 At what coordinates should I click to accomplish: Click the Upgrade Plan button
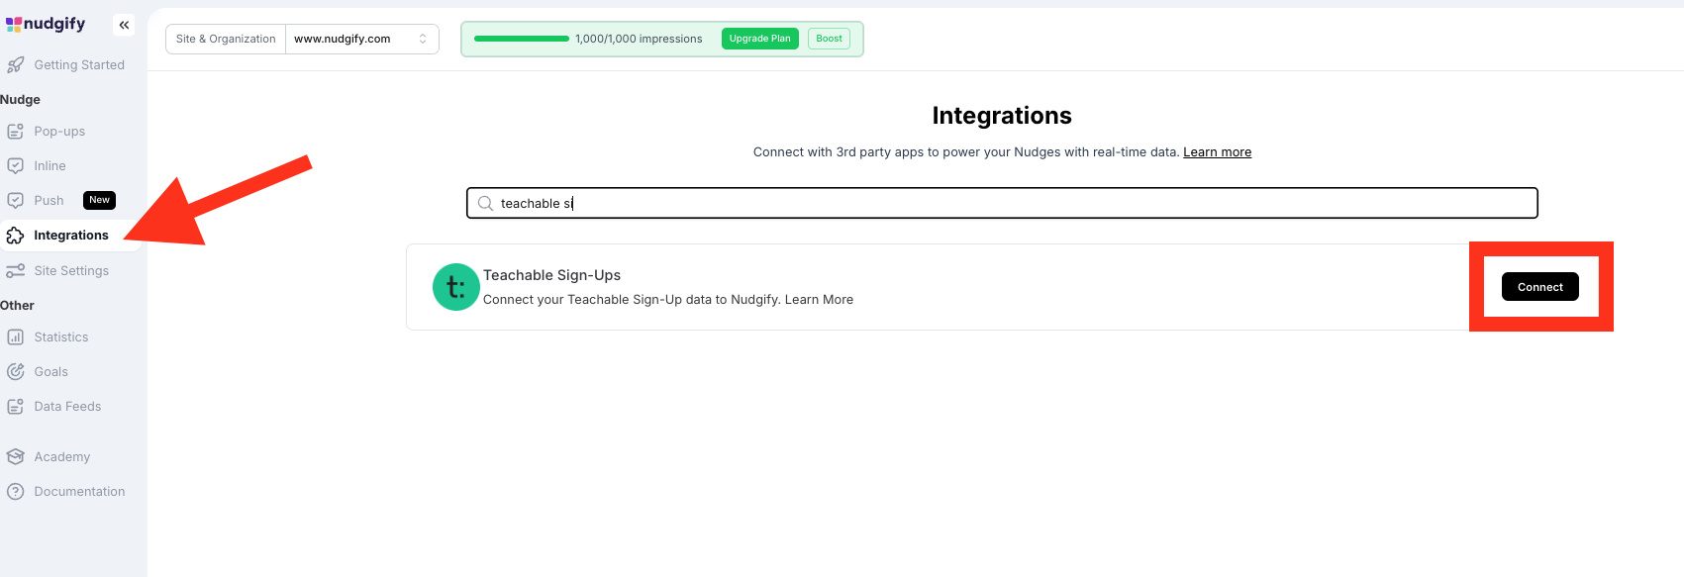(x=760, y=39)
